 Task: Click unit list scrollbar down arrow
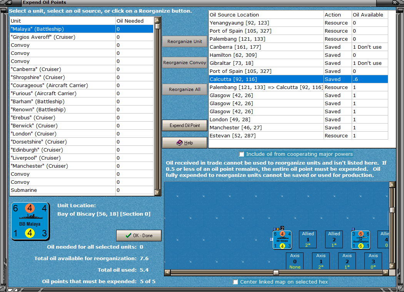point(157,192)
